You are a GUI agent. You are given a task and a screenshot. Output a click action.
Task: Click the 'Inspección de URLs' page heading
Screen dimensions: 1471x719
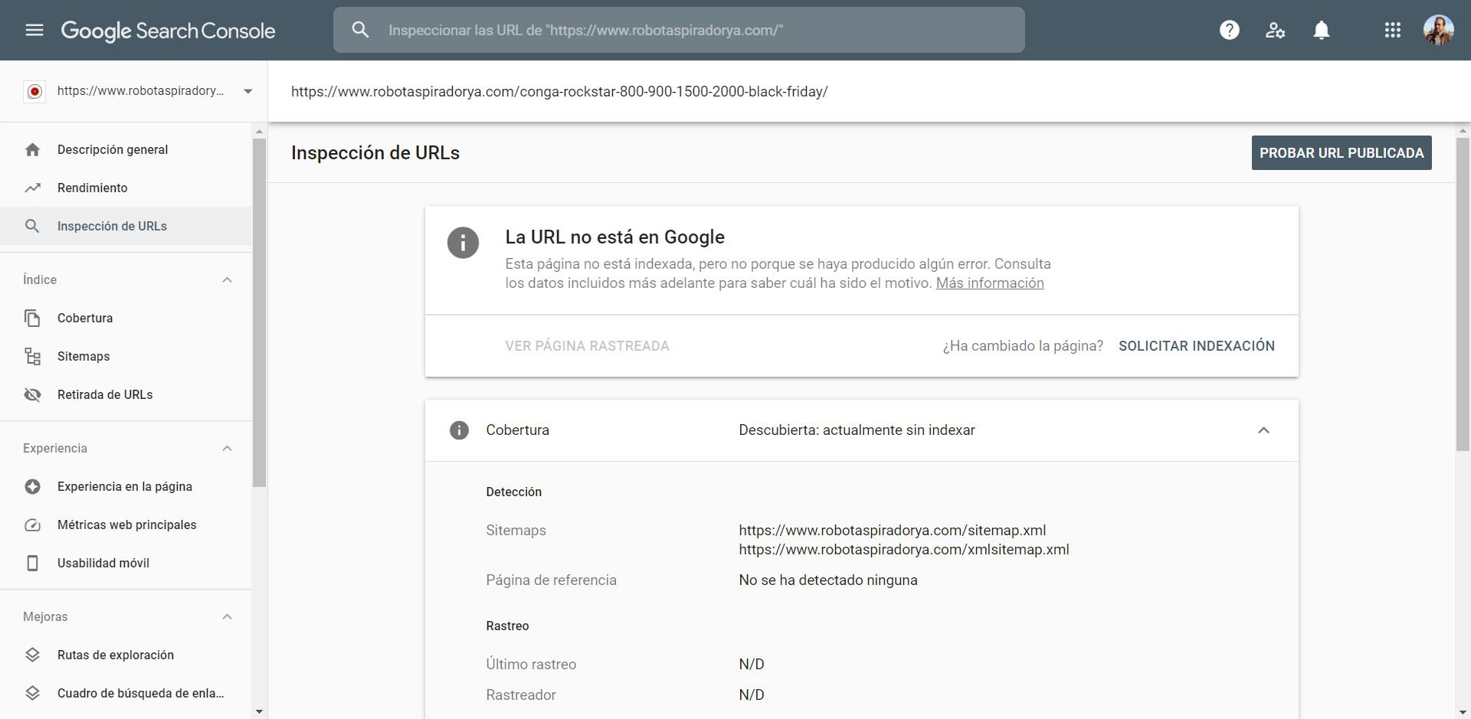[375, 152]
